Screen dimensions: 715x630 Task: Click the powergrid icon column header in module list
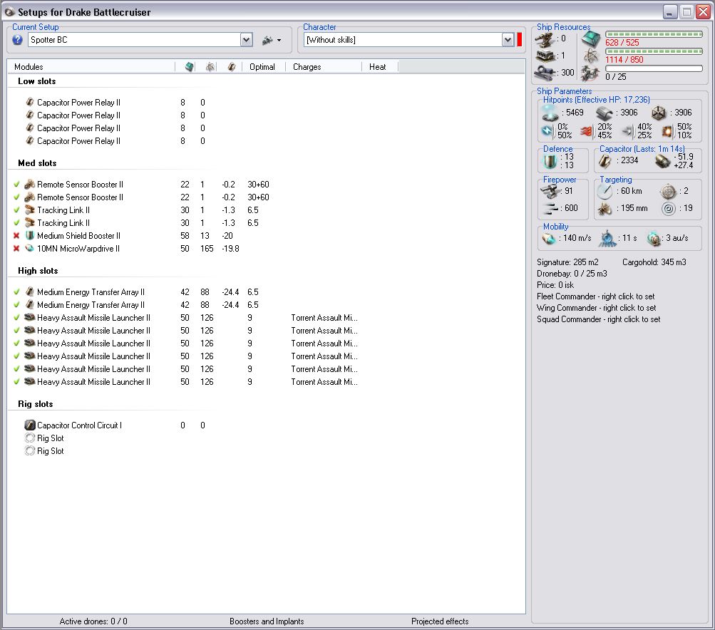click(x=210, y=67)
